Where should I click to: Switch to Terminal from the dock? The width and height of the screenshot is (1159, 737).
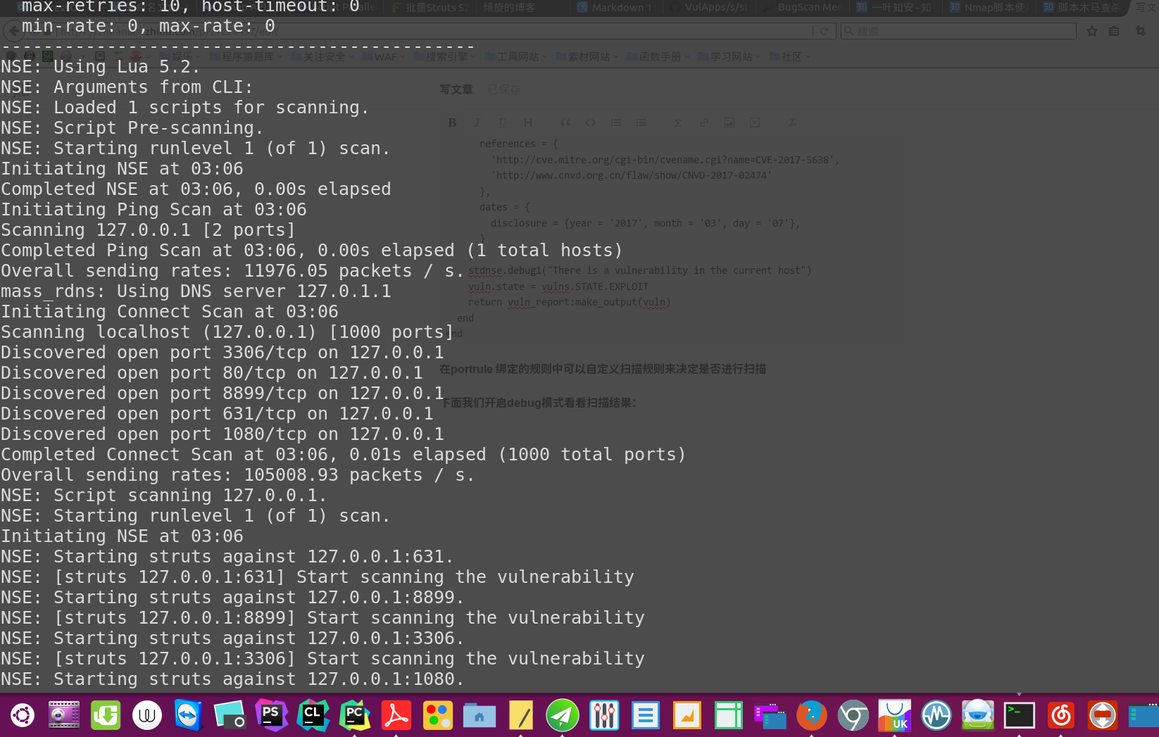pos(1019,716)
